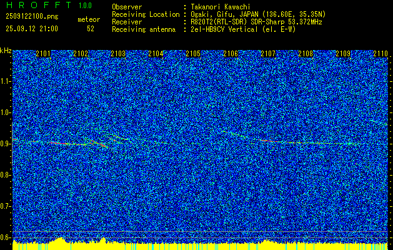Screen dimensions: 393x250
Task: Click time marker 2104
Action: tap(156, 54)
